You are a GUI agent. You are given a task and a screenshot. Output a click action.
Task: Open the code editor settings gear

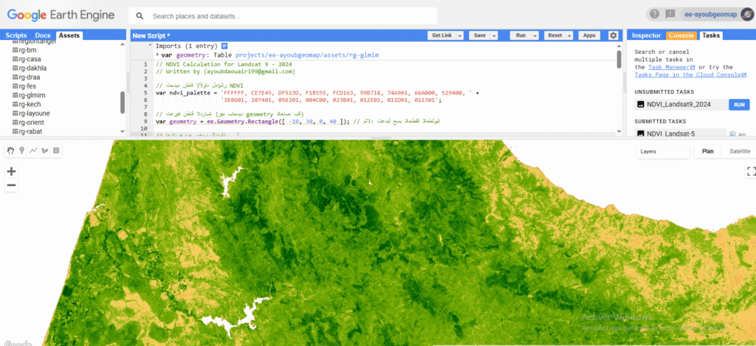point(613,35)
